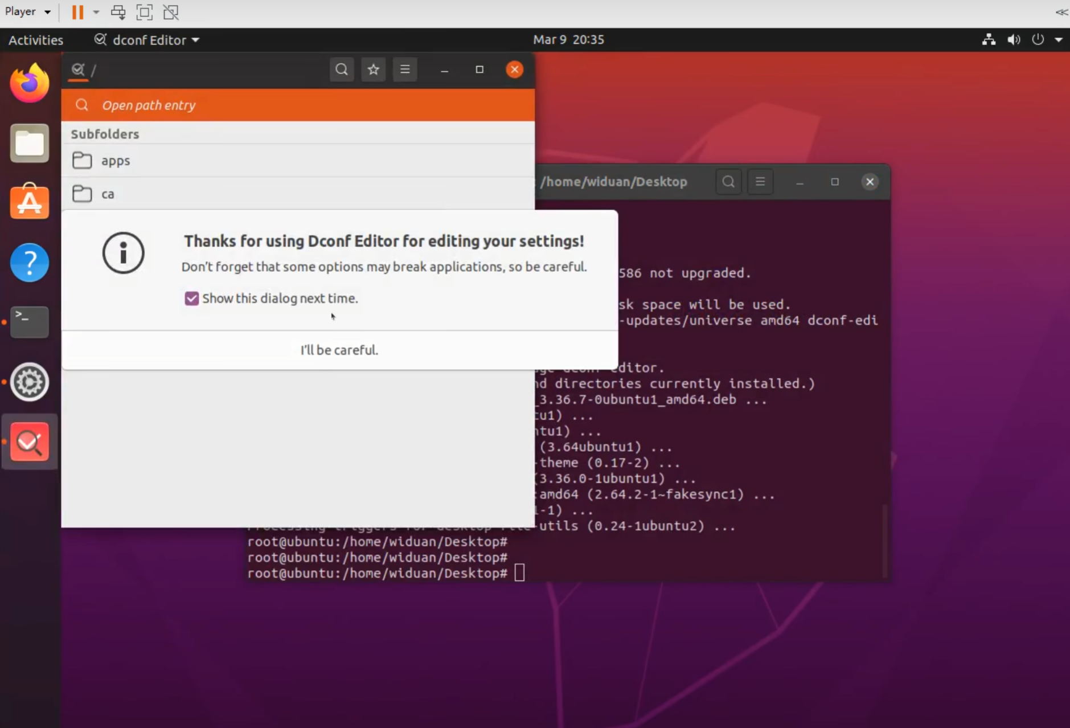
Task: Maximize the dconf Editor window
Action: point(479,69)
